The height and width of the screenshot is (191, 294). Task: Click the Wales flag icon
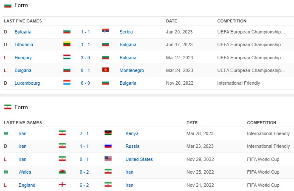(x=62, y=171)
